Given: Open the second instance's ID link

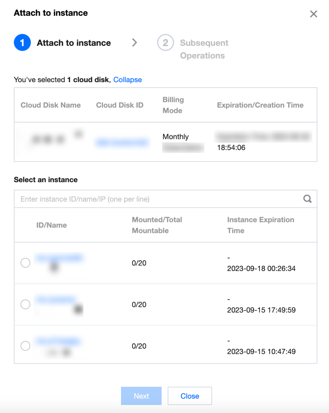Looking at the screenshot, I should [x=56, y=299].
